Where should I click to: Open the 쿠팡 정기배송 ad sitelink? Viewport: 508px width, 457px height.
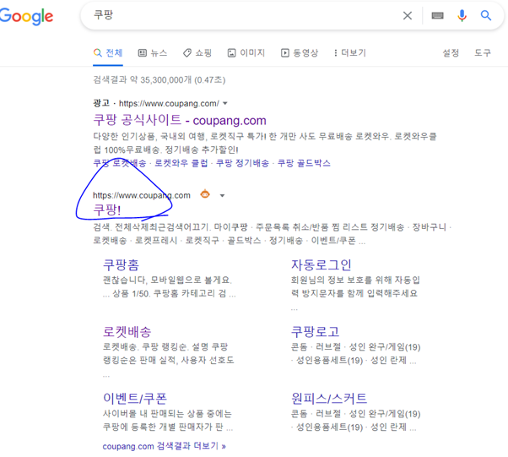(x=242, y=163)
